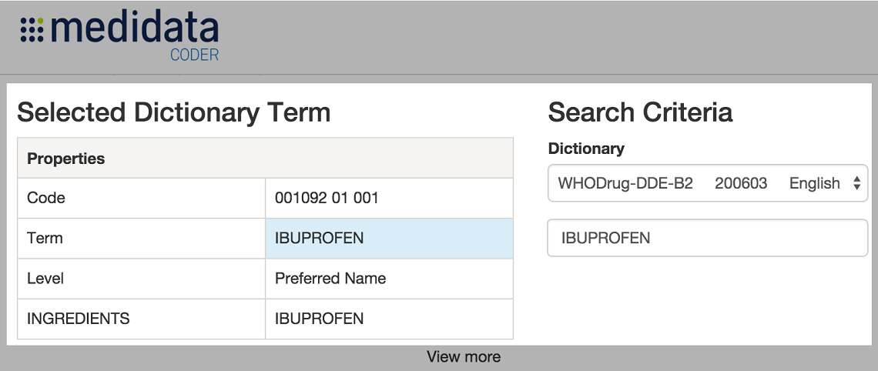Open the WHODrug-DDE-B2 dictionary dropdown
This screenshot has width=878, height=371.
click(708, 183)
